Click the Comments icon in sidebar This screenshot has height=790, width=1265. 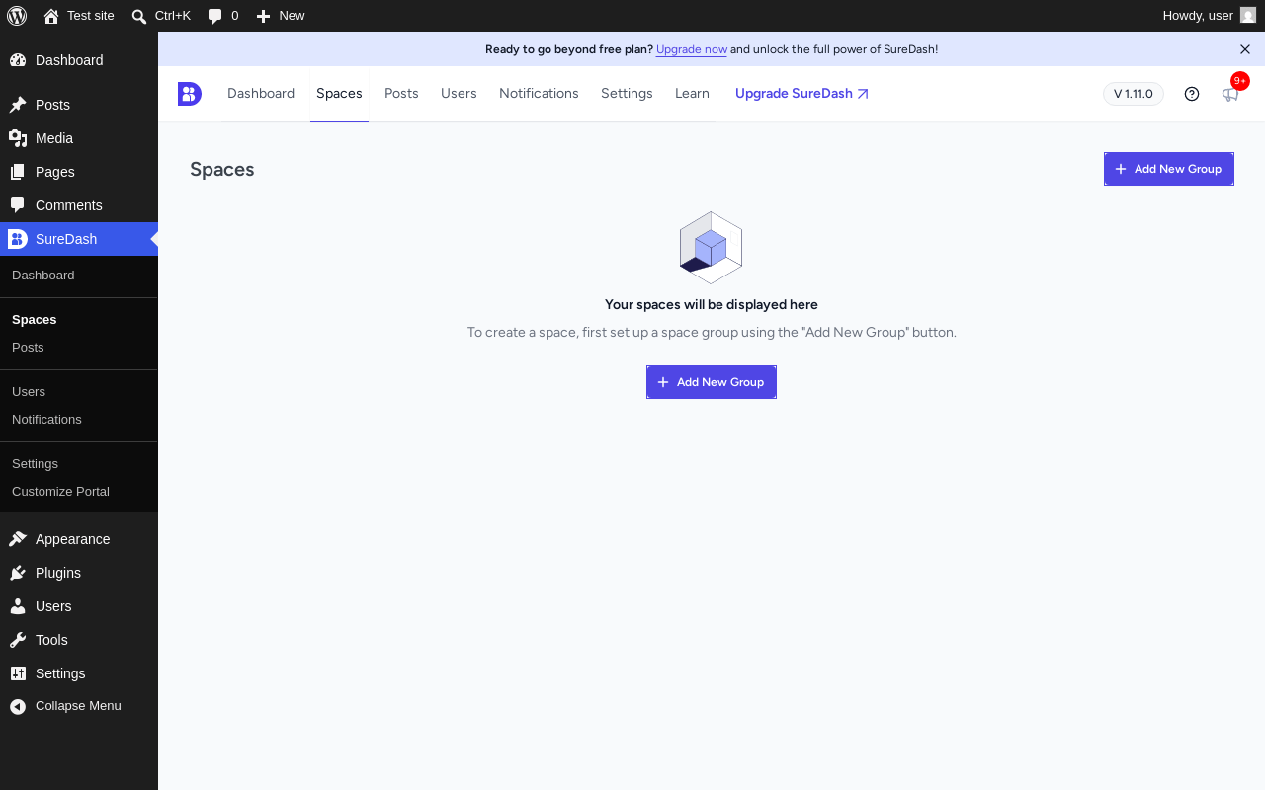pos(18,205)
